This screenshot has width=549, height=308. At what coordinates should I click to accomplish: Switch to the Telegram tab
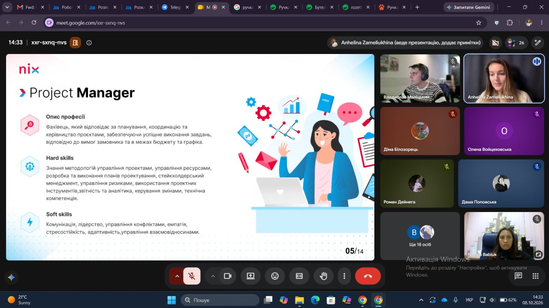point(175,7)
